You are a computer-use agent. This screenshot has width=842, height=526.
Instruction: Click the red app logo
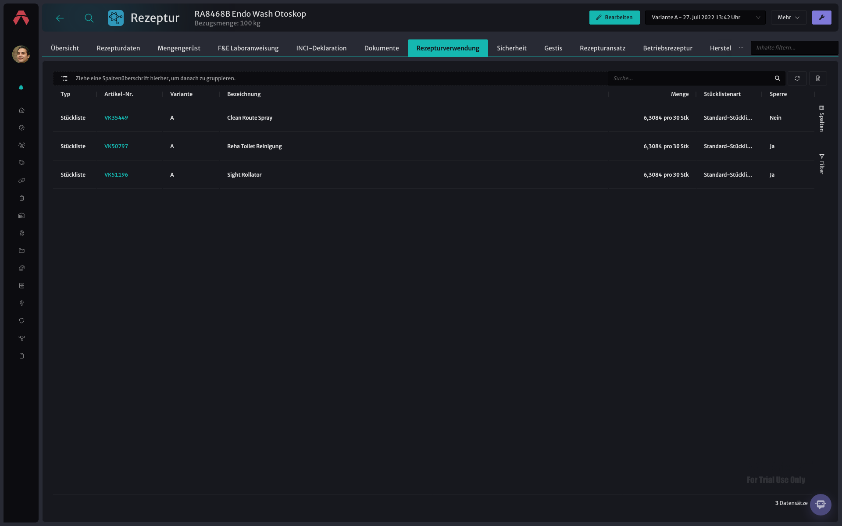[x=21, y=18]
